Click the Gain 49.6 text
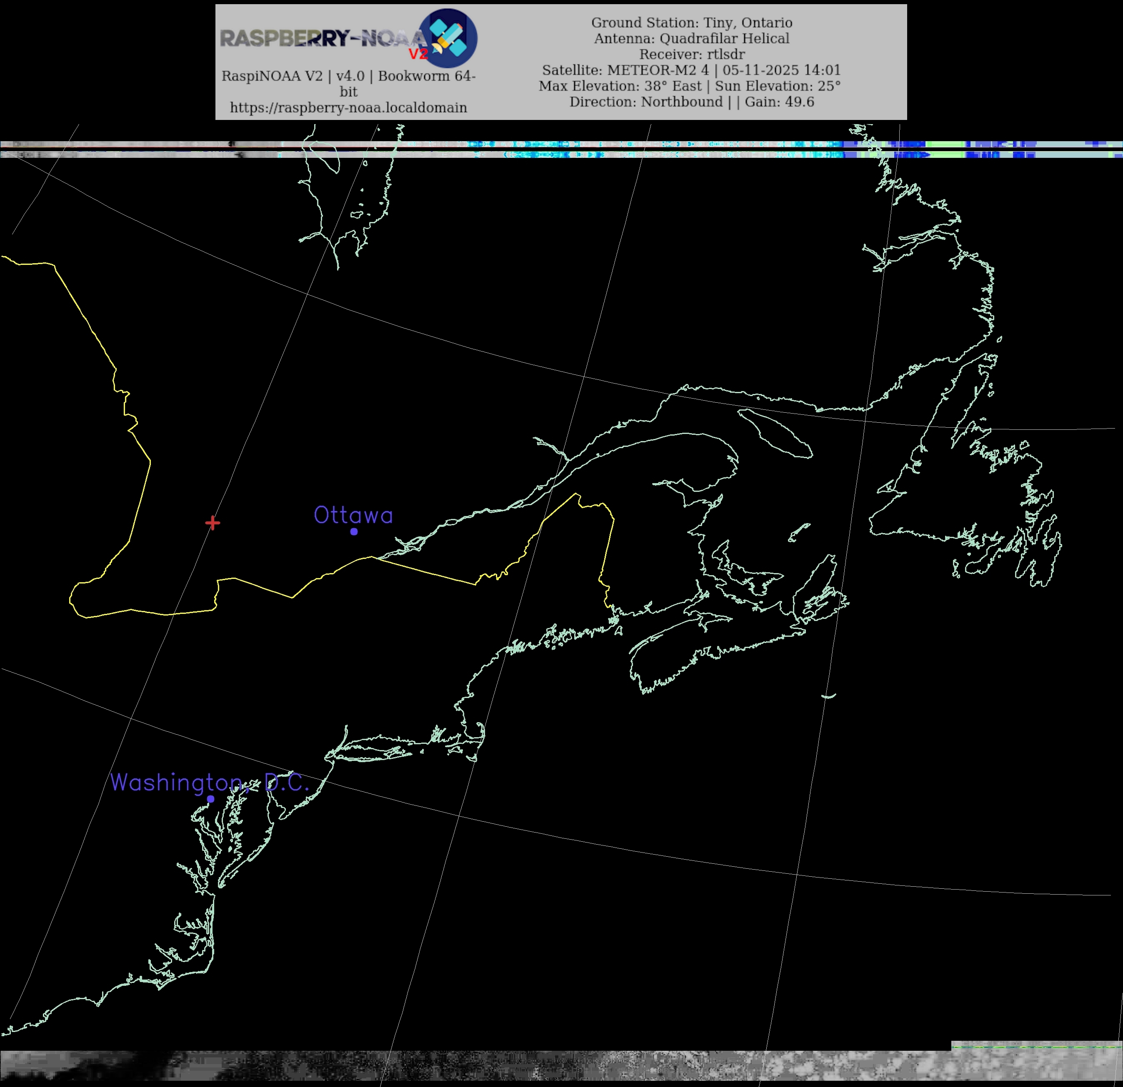The height and width of the screenshot is (1087, 1123). pyautogui.click(x=779, y=102)
